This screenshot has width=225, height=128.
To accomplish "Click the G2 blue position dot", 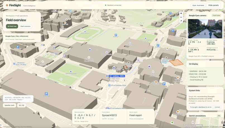I will pos(107,76).
